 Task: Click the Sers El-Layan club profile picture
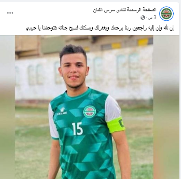(166, 14)
